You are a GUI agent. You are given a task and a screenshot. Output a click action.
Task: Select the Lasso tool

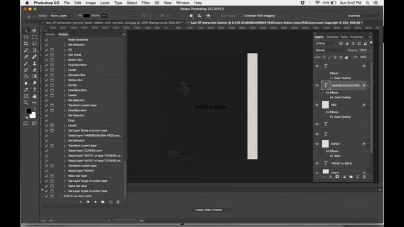pyautogui.click(x=34, y=44)
